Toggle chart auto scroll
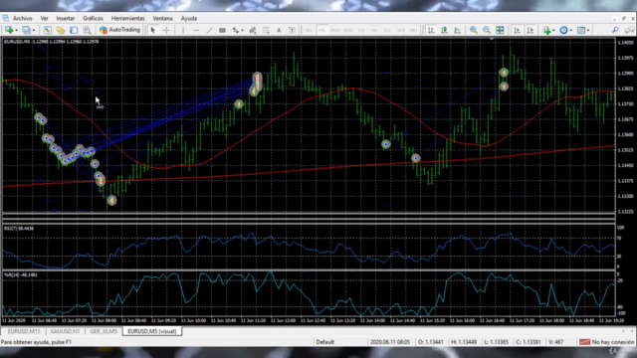This screenshot has height=358, width=637. pos(517,30)
